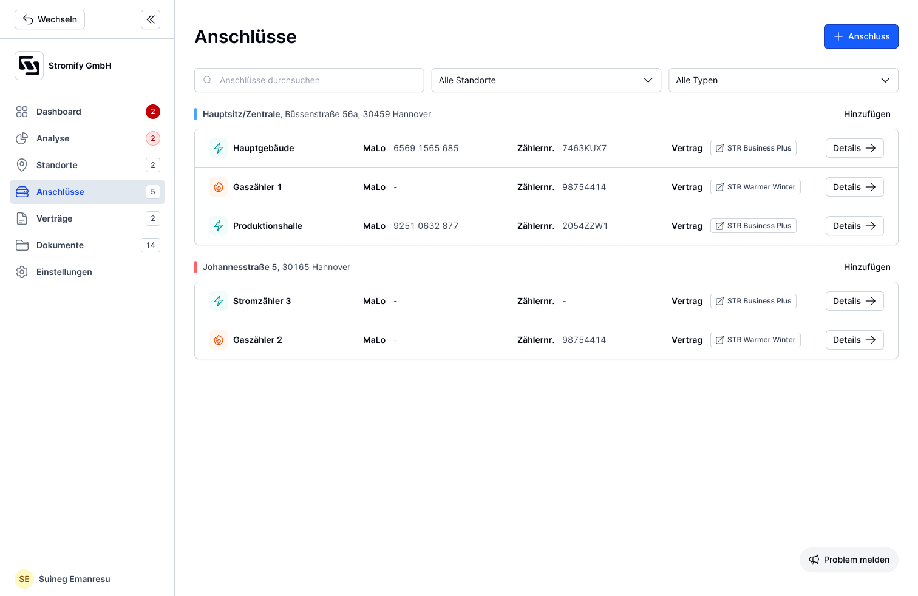This screenshot has height=596, width=918.
Task: Open the Alle Standorte dropdown
Action: pos(546,80)
